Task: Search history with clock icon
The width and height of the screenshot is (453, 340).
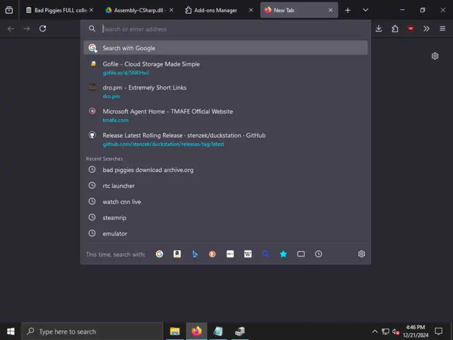Action: tap(319, 254)
